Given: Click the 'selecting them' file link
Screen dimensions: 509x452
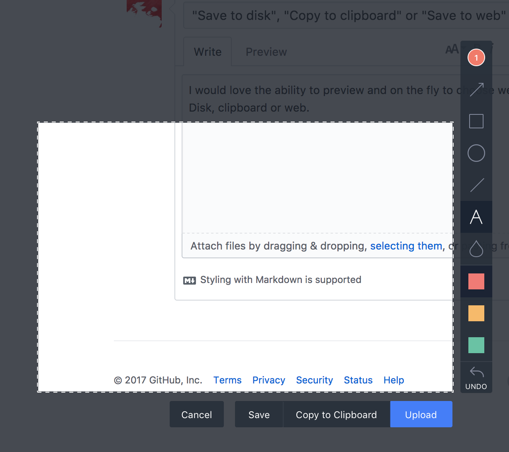Looking at the screenshot, I should pos(406,246).
